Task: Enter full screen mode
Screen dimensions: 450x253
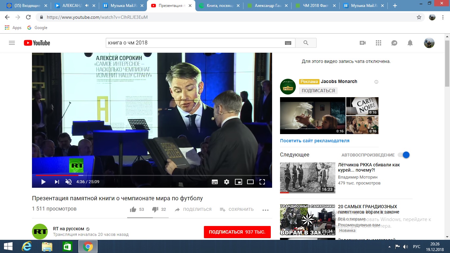Action: (262, 182)
